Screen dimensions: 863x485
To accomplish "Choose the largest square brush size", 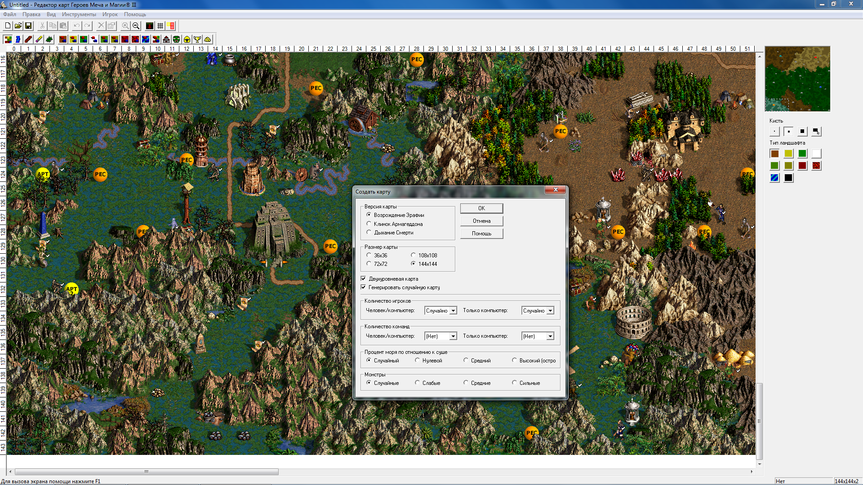I will (802, 132).
